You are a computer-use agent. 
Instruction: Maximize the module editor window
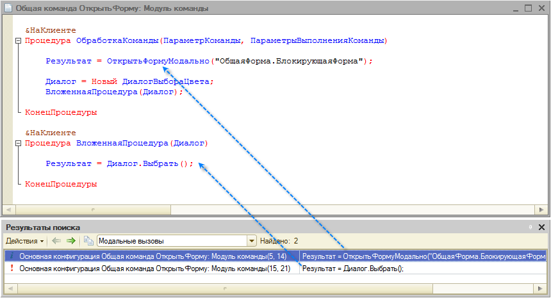527,8
